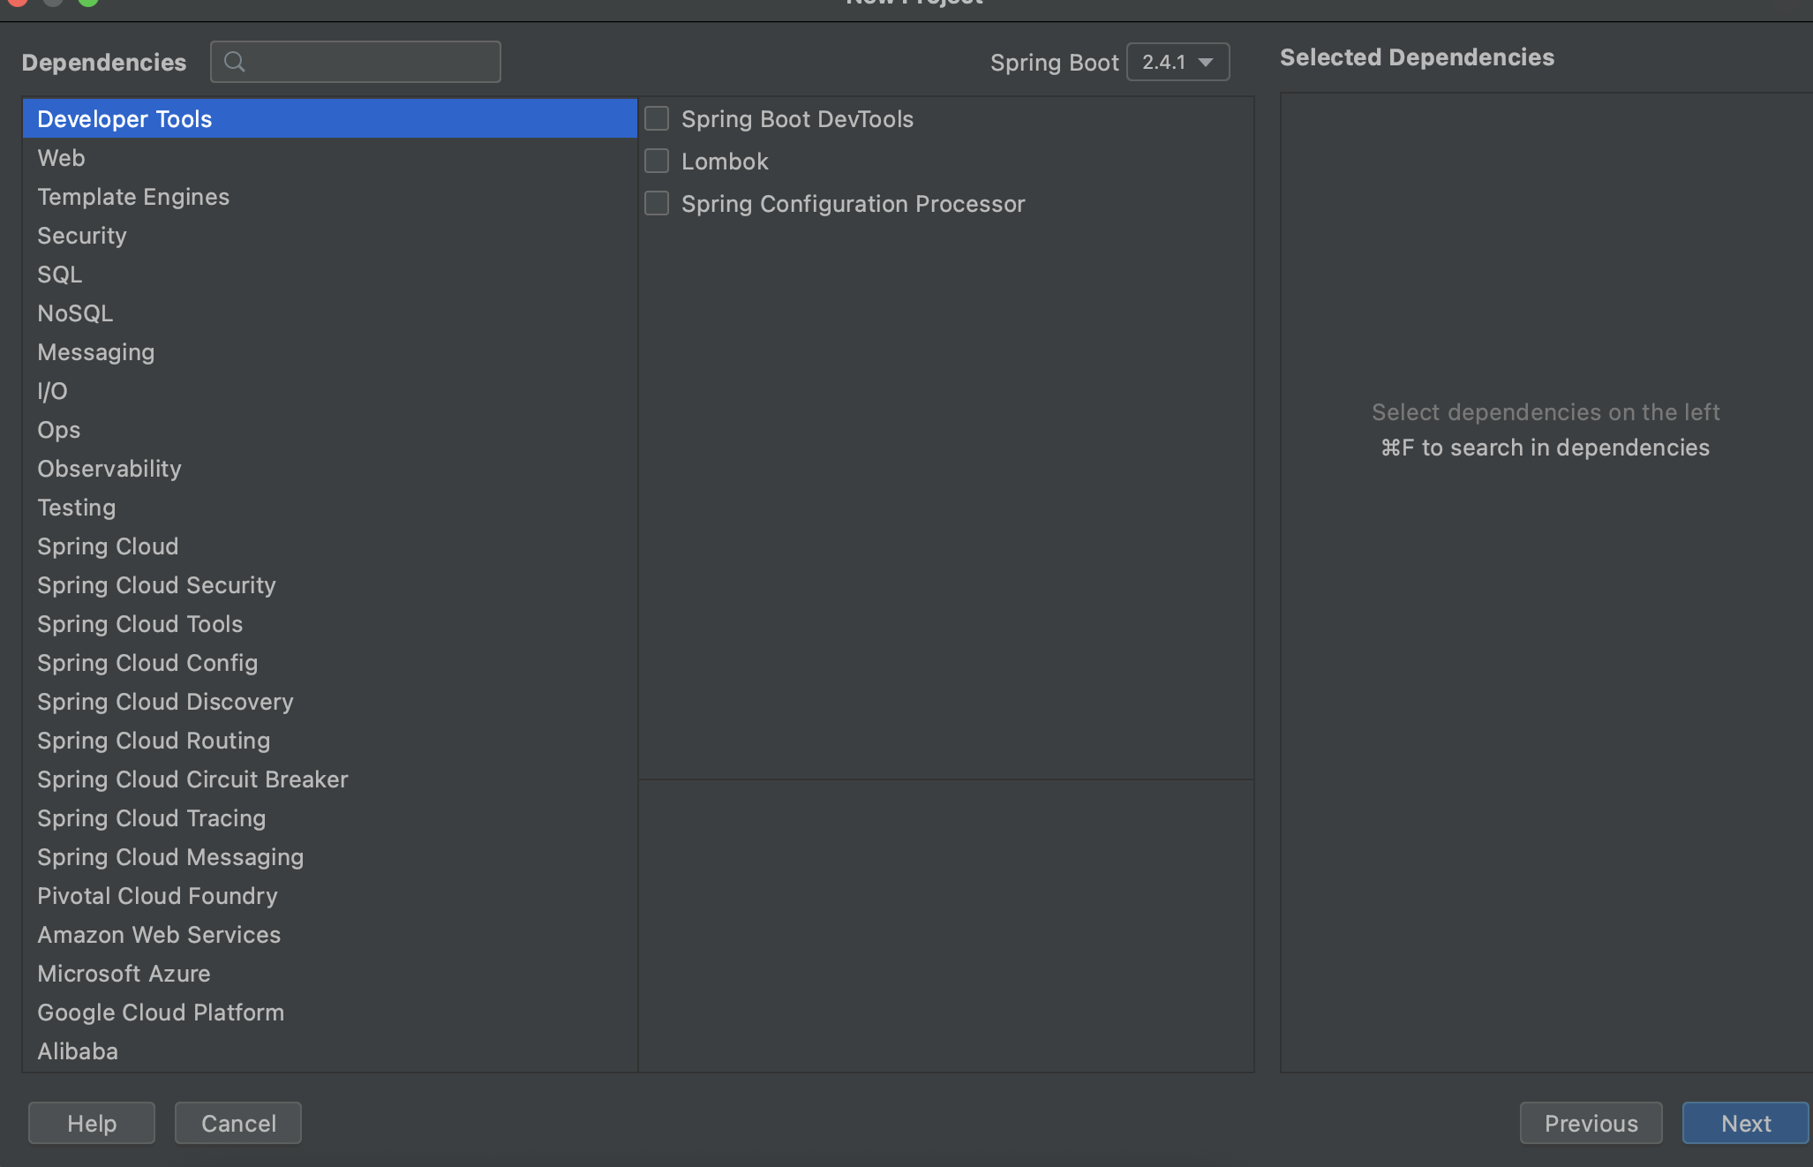Select the NoSQL dependencies category

point(74,313)
